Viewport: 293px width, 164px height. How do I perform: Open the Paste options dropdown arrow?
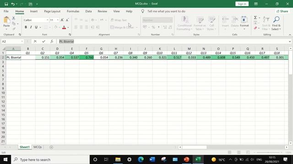tap(6, 29)
